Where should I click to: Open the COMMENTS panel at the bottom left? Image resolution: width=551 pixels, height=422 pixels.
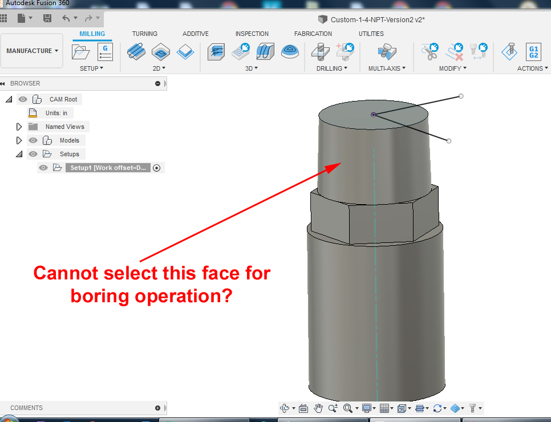[x=26, y=407]
